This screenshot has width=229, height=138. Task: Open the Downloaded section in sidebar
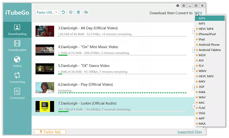click(17, 46)
